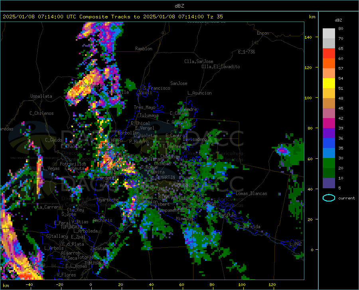Select the 'L_Asuncion' location label
Viewport: 359px width, 290px height.
coord(199,93)
